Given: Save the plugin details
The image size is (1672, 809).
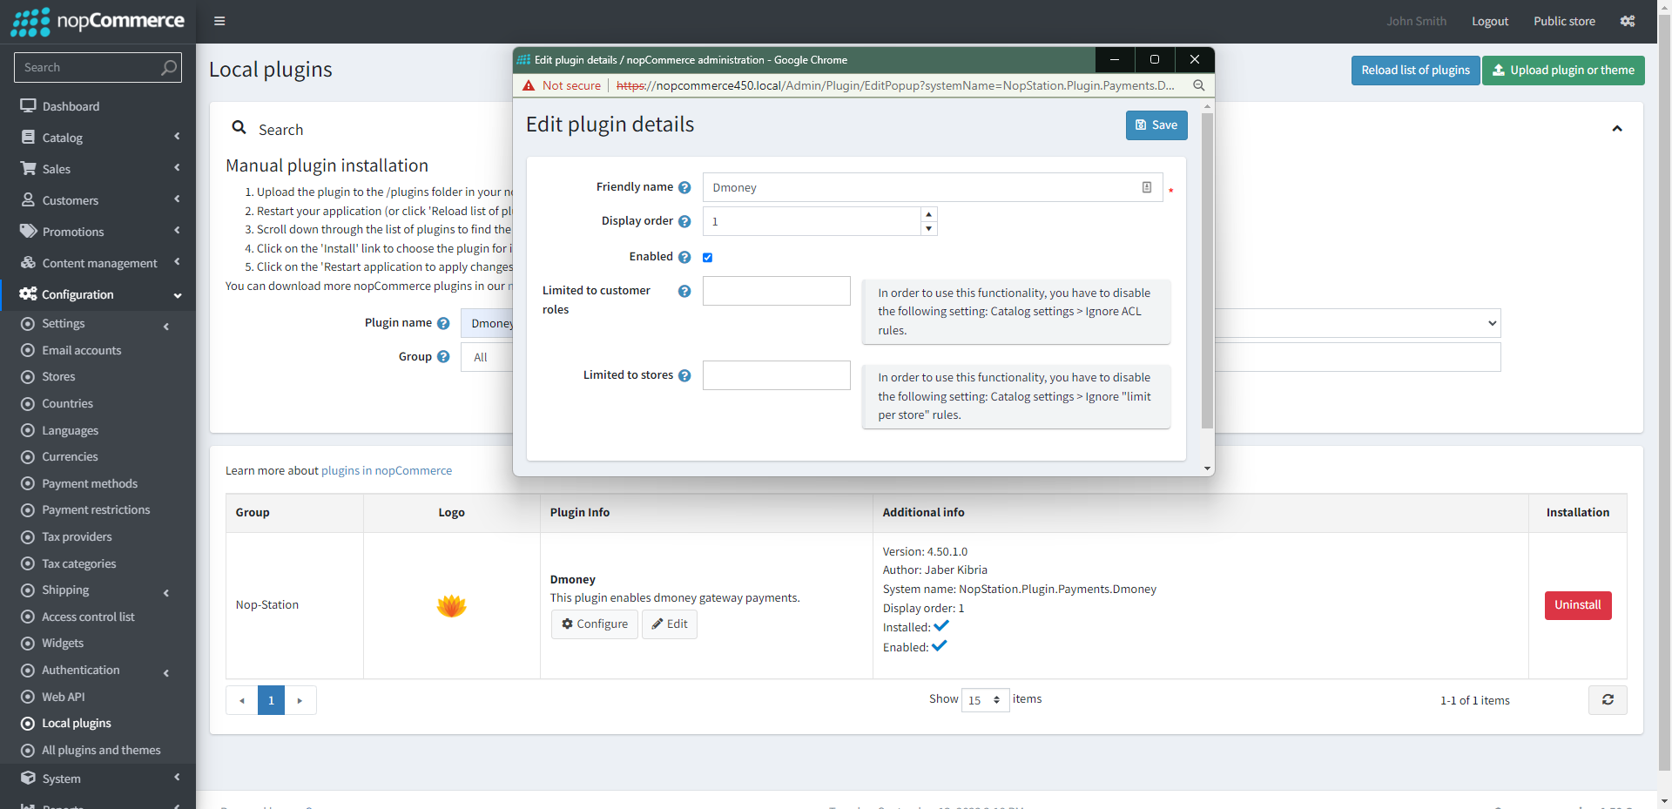Looking at the screenshot, I should tap(1156, 125).
